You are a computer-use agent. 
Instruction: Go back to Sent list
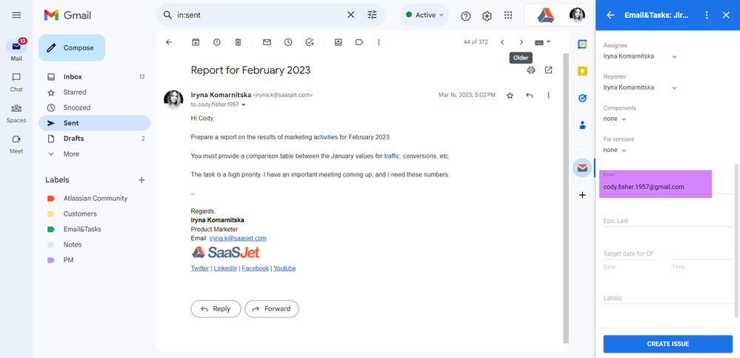(169, 42)
